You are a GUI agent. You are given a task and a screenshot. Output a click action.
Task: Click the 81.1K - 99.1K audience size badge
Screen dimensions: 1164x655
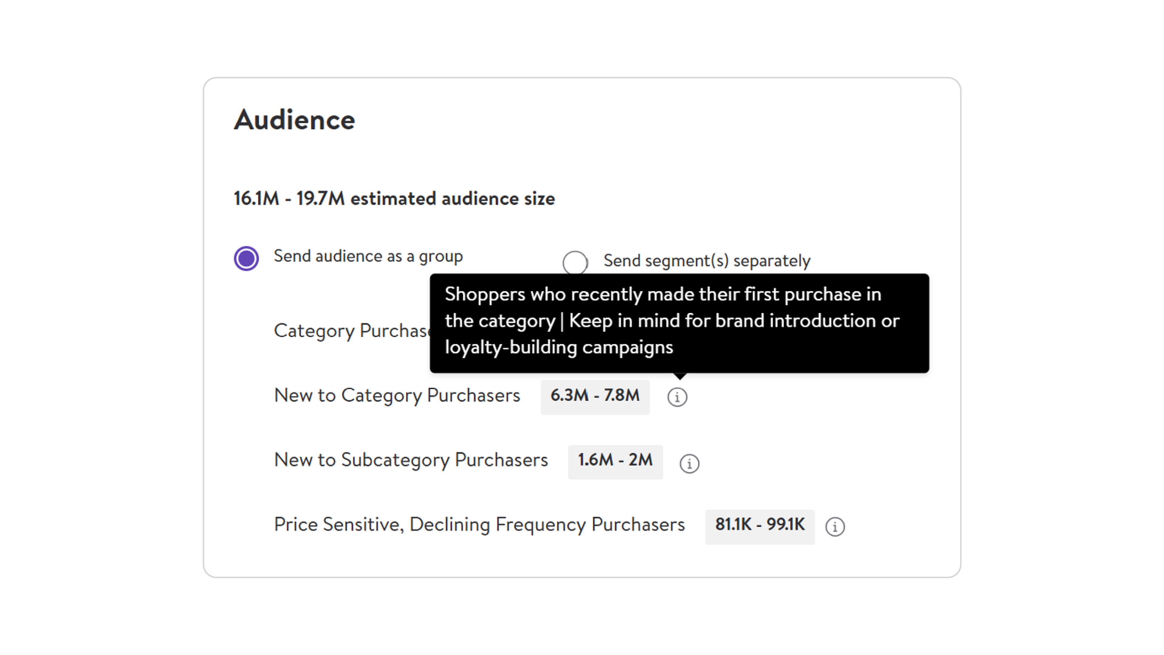pyautogui.click(x=759, y=526)
